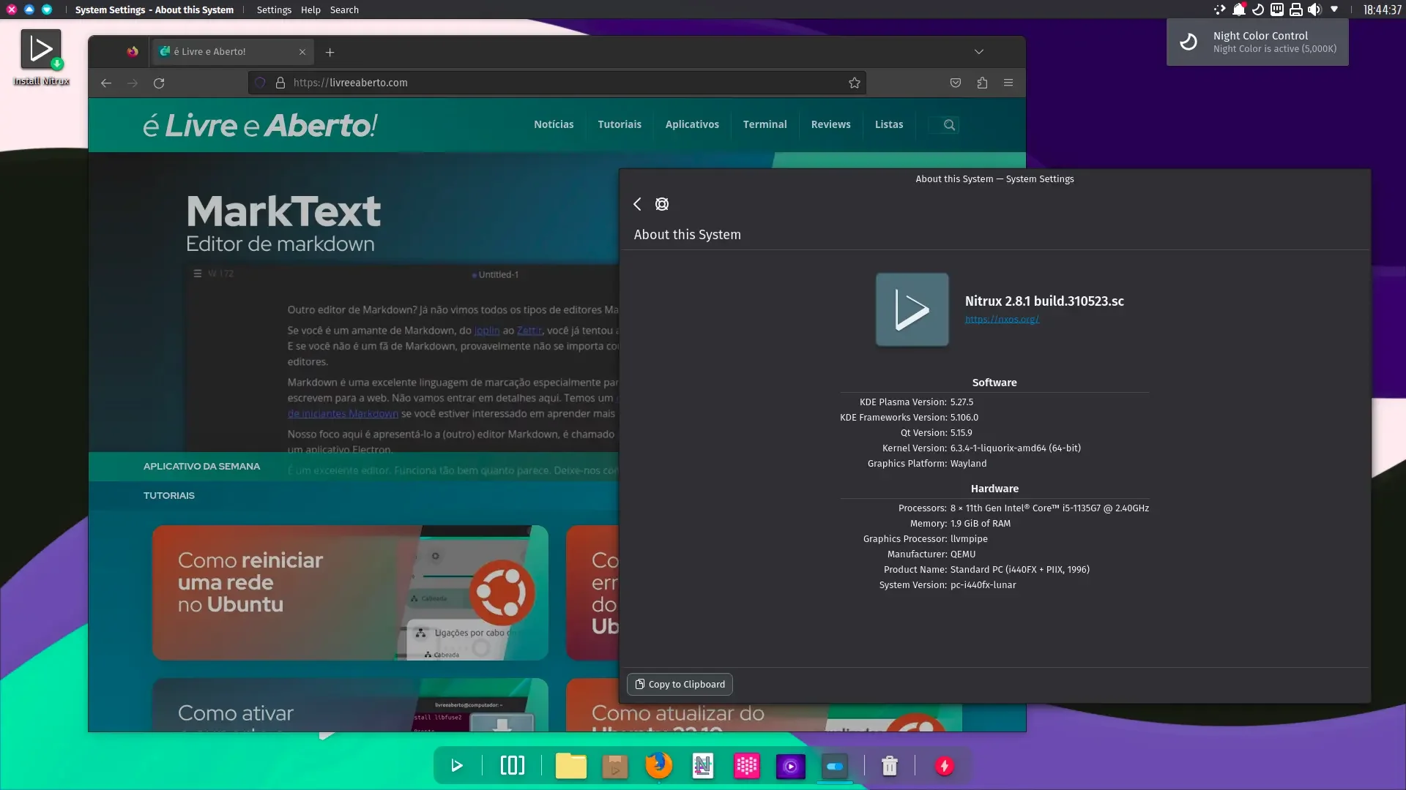The height and width of the screenshot is (790, 1406).
Task: Click the red lightning power icon in dock
Action: 945,766
